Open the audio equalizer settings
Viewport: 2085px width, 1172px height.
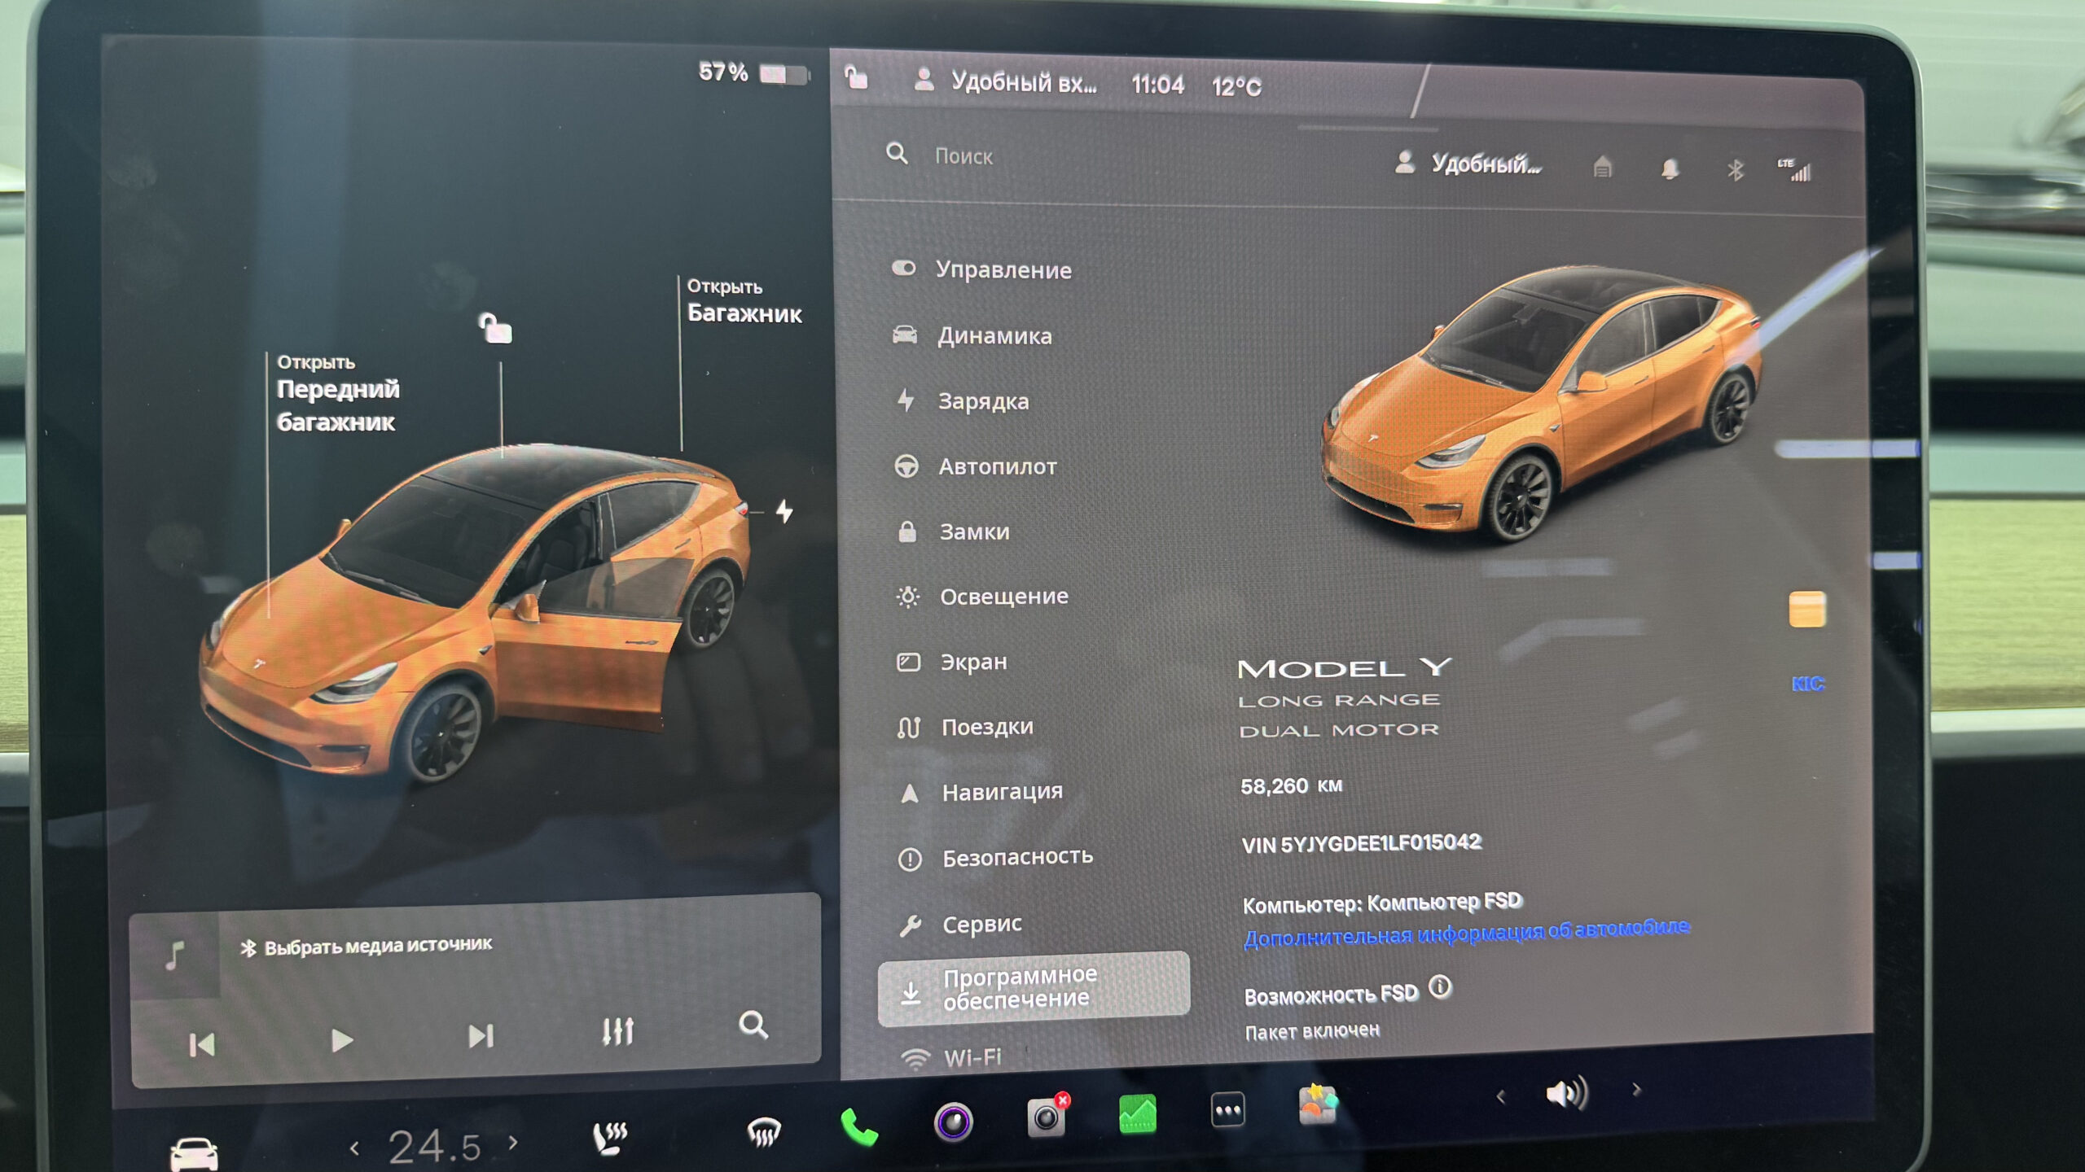tap(617, 1031)
